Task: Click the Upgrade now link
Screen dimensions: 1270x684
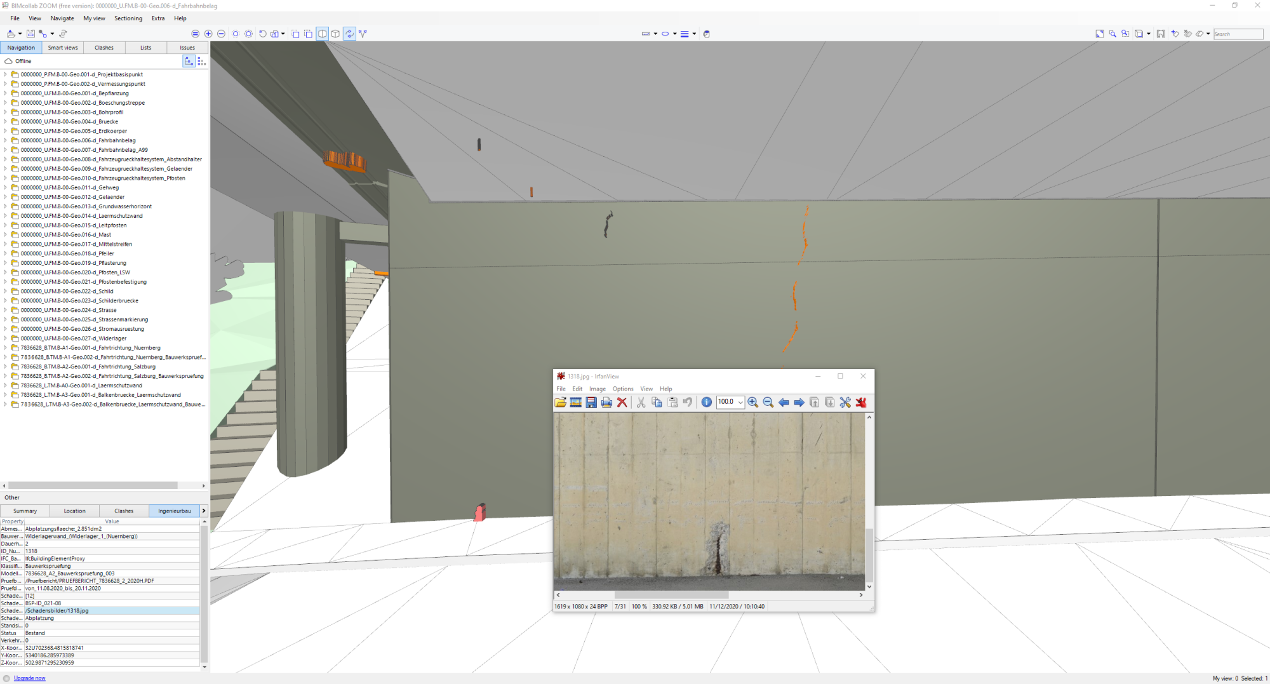Action: pos(30,678)
